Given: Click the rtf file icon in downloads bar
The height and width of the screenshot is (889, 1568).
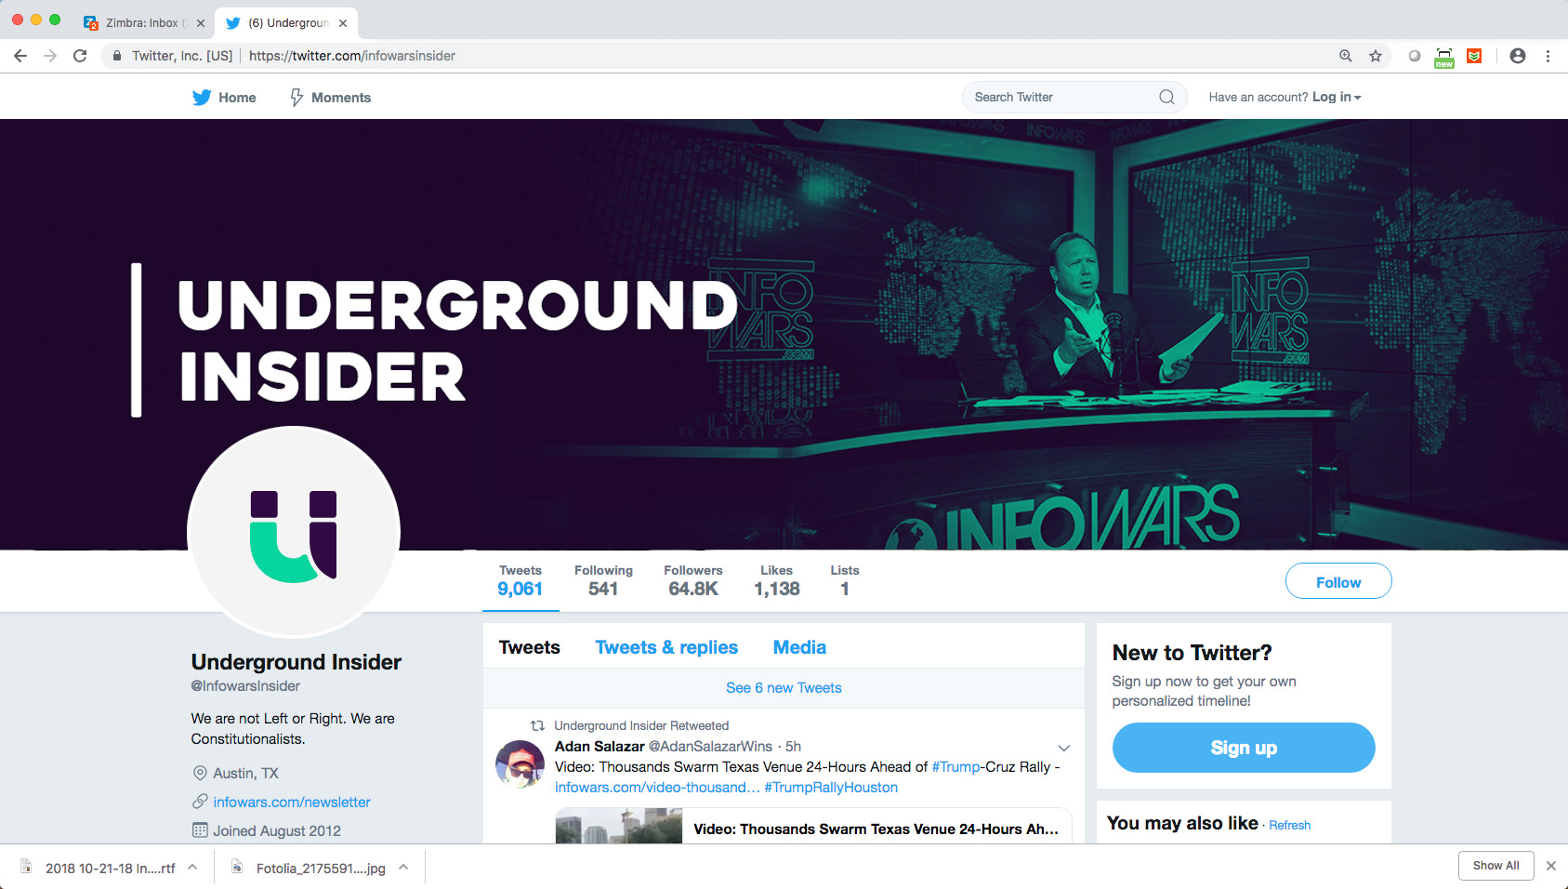Looking at the screenshot, I should click(x=26, y=867).
